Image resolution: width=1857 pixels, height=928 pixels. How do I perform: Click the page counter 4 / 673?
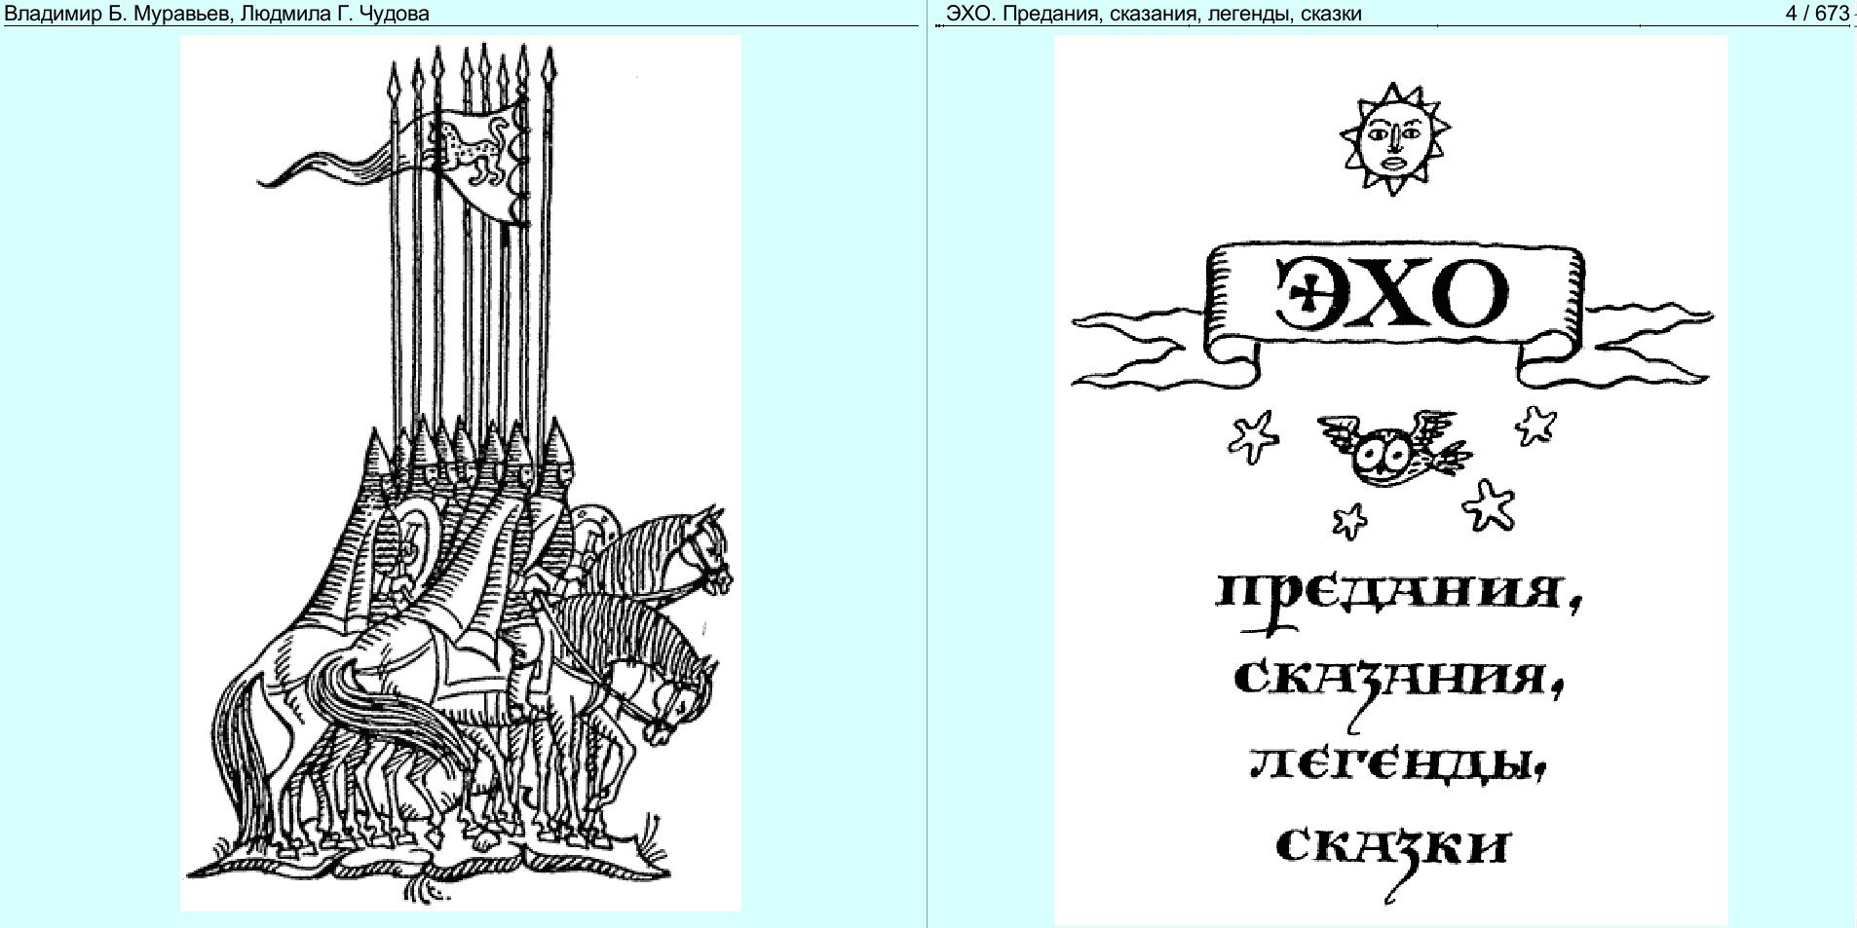point(1818,13)
